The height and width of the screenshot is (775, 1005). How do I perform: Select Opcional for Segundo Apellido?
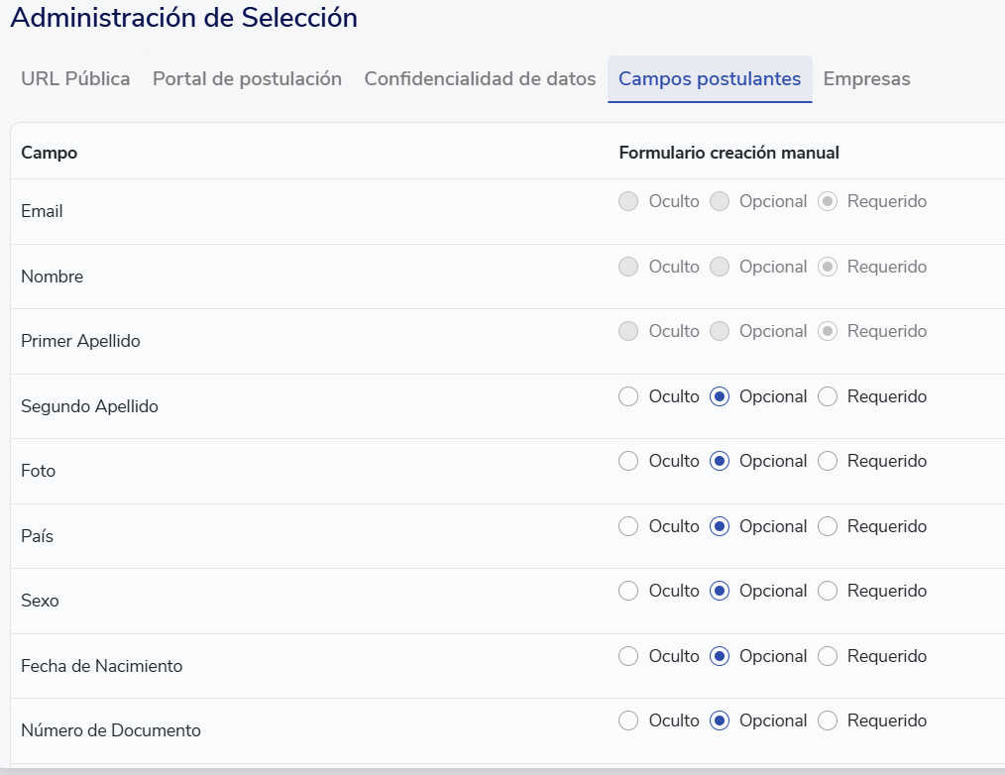pos(721,396)
